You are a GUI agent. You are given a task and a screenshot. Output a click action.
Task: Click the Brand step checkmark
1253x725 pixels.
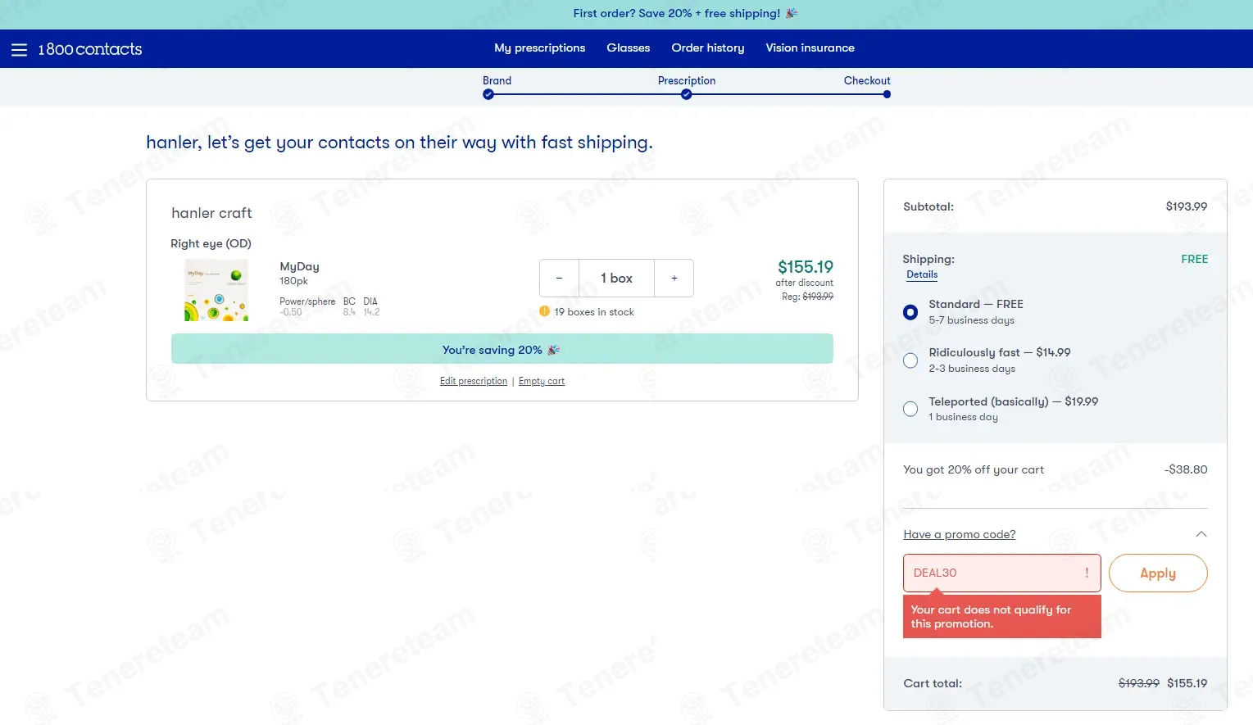click(488, 94)
